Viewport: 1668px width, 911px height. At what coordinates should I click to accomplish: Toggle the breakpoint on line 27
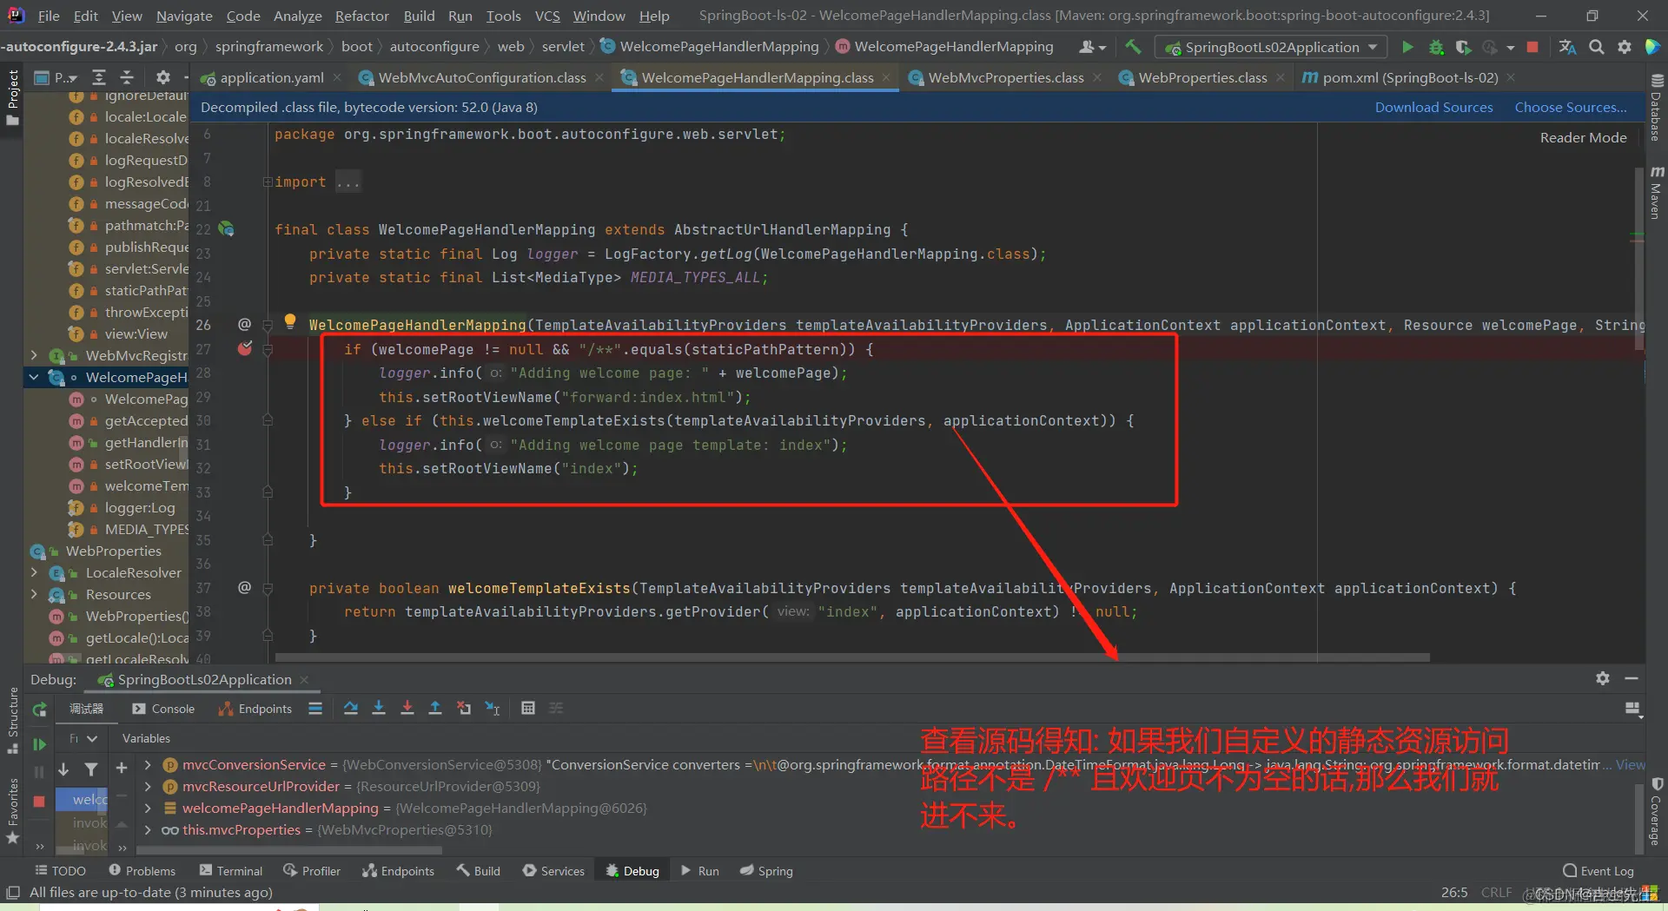coord(245,349)
